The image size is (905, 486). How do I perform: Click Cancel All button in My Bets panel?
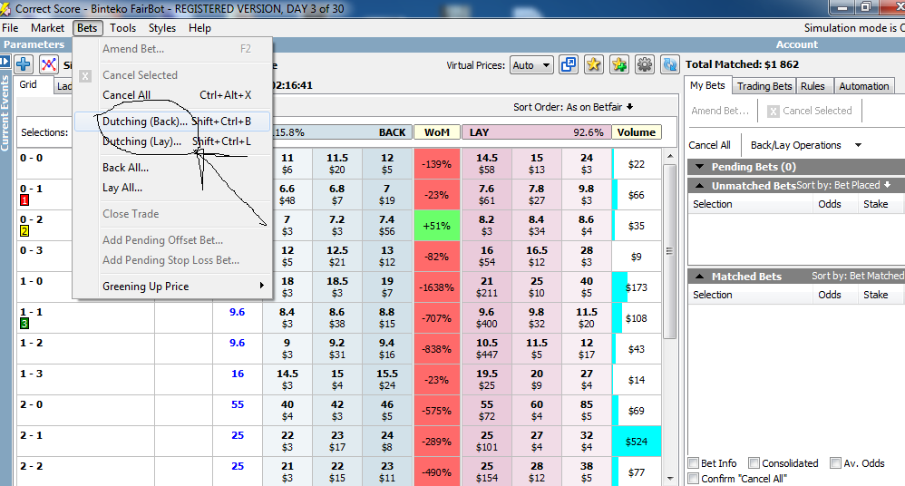[709, 145]
